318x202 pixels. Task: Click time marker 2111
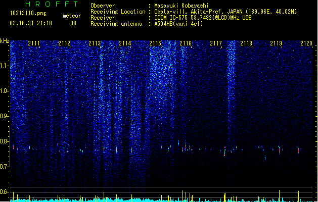(34, 43)
